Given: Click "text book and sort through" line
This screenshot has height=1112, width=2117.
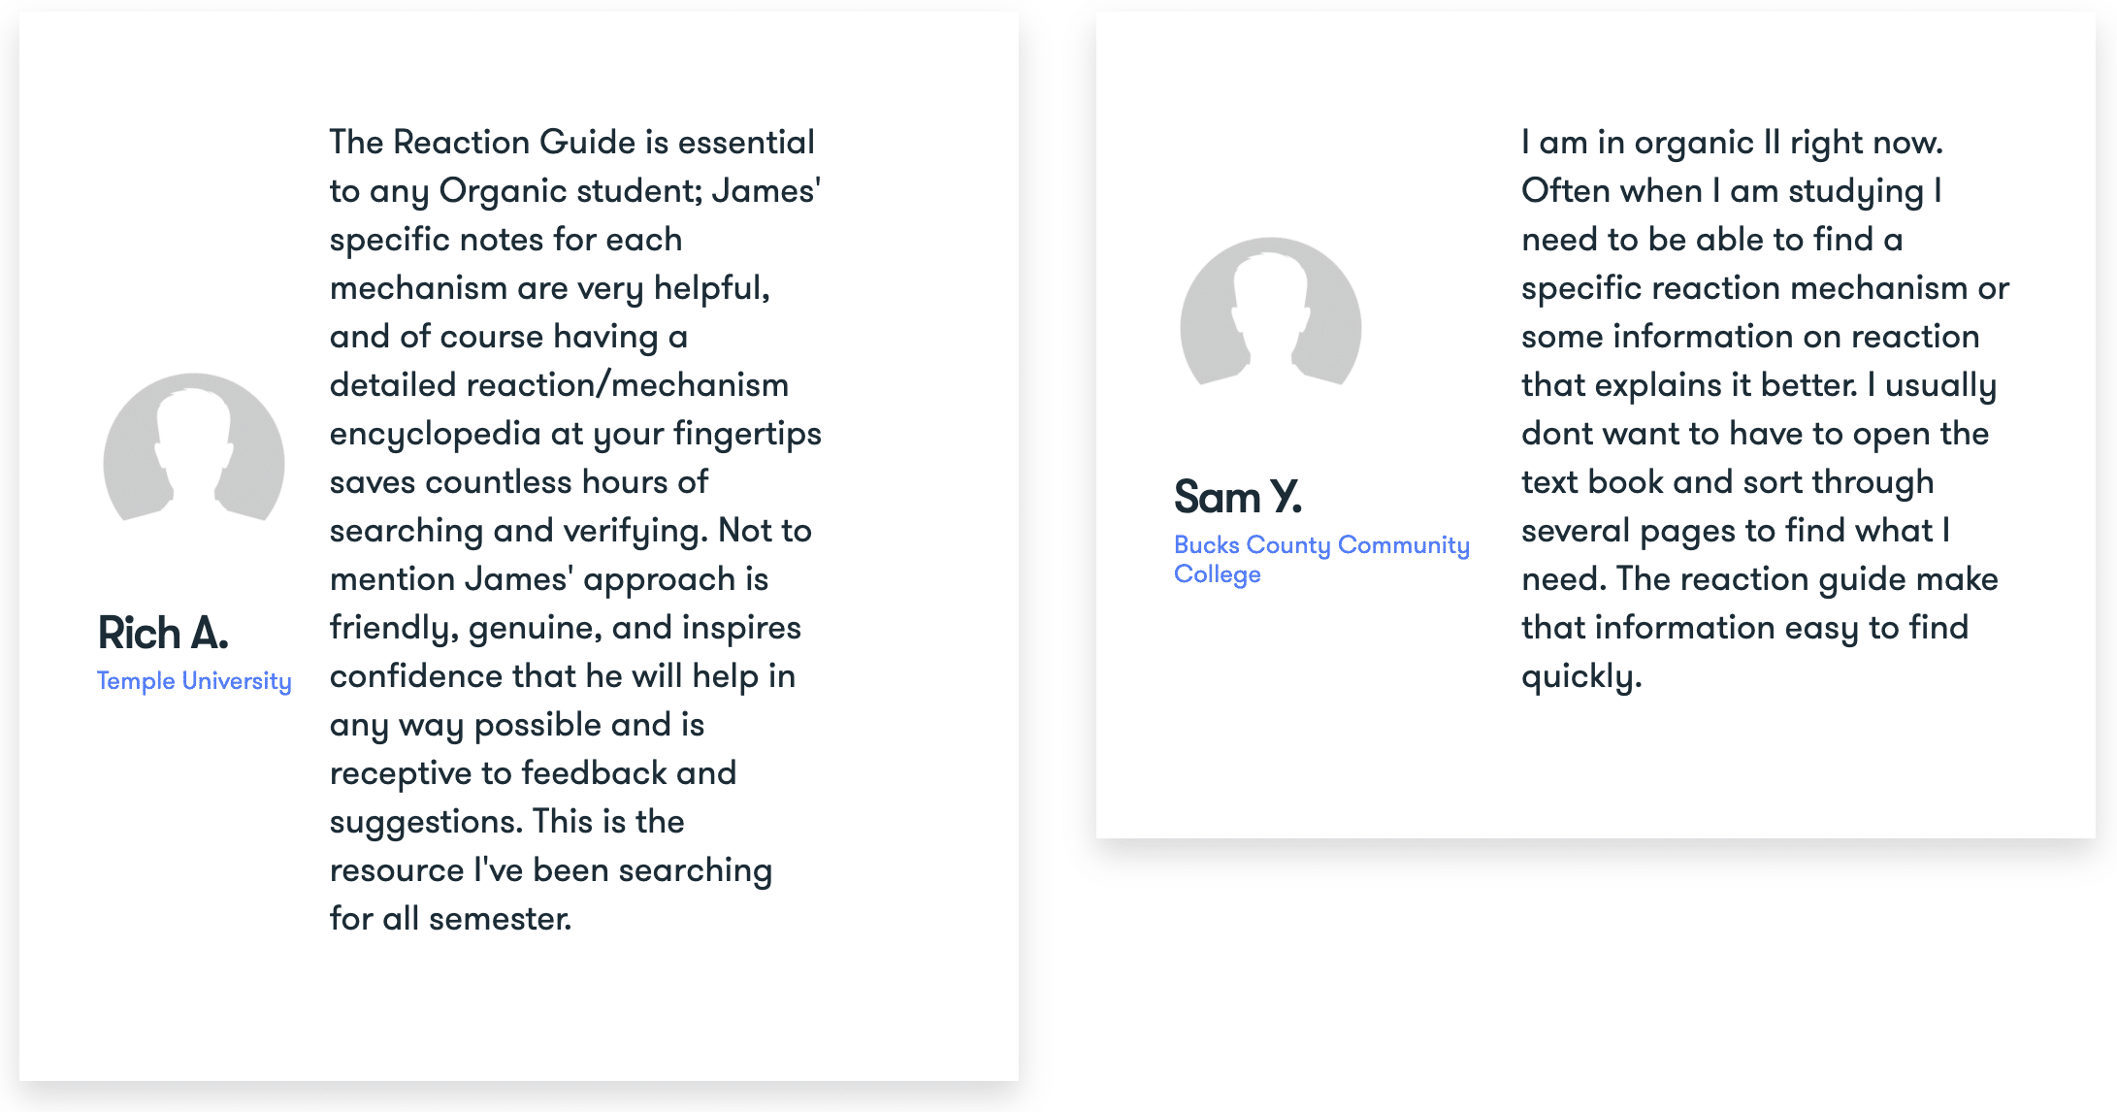Looking at the screenshot, I should coord(1727,482).
